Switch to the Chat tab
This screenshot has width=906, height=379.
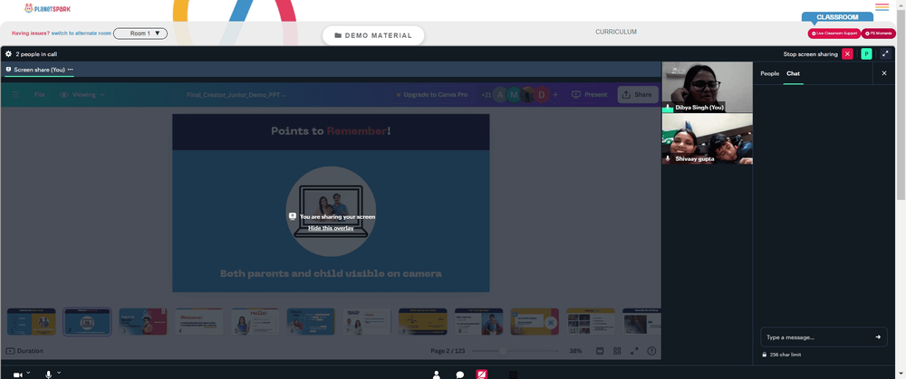click(x=793, y=73)
